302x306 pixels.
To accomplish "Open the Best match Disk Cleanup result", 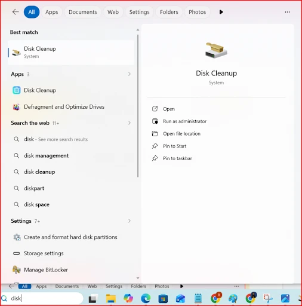I will tap(71, 53).
